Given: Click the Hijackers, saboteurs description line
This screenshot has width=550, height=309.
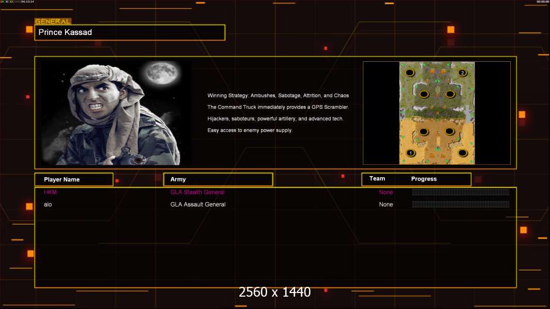Looking at the screenshot, I should [x=276, y=118].
